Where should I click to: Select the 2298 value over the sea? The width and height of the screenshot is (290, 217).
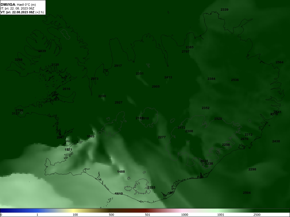pos(252,169)
